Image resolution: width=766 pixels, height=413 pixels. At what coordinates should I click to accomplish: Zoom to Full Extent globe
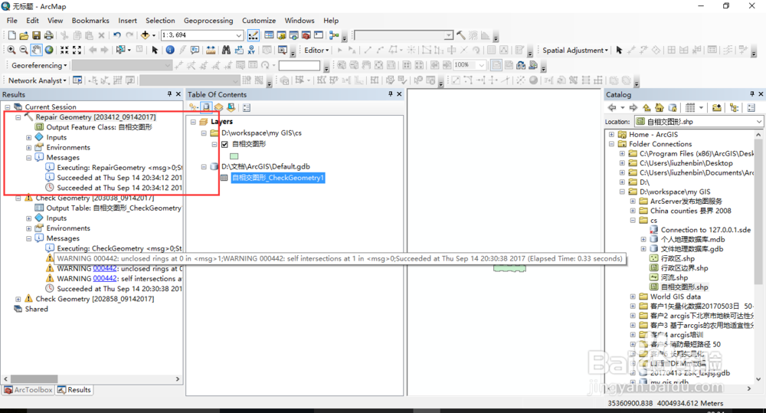pos(49,50)
